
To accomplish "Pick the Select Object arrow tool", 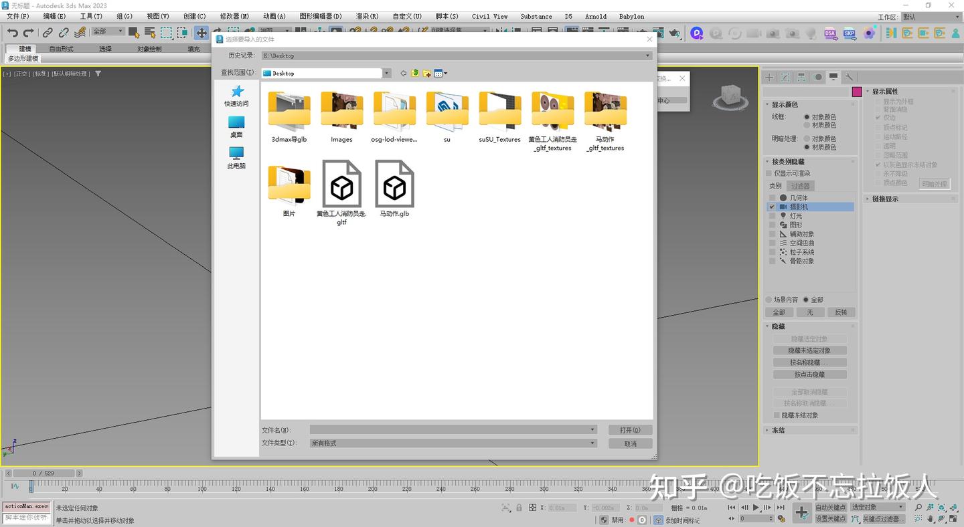I will 134,32.
